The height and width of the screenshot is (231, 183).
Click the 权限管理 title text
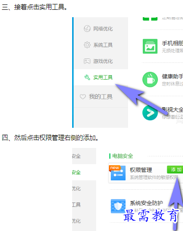click(x=141, y=170)
